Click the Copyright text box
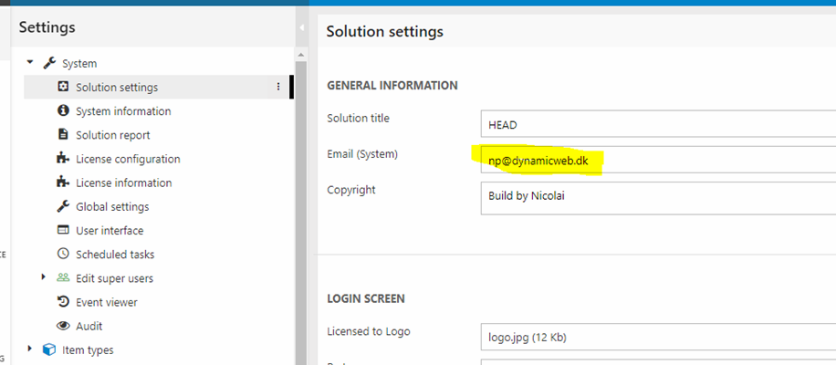The height and width of the screenshot is (365, 836). [657, 198]
